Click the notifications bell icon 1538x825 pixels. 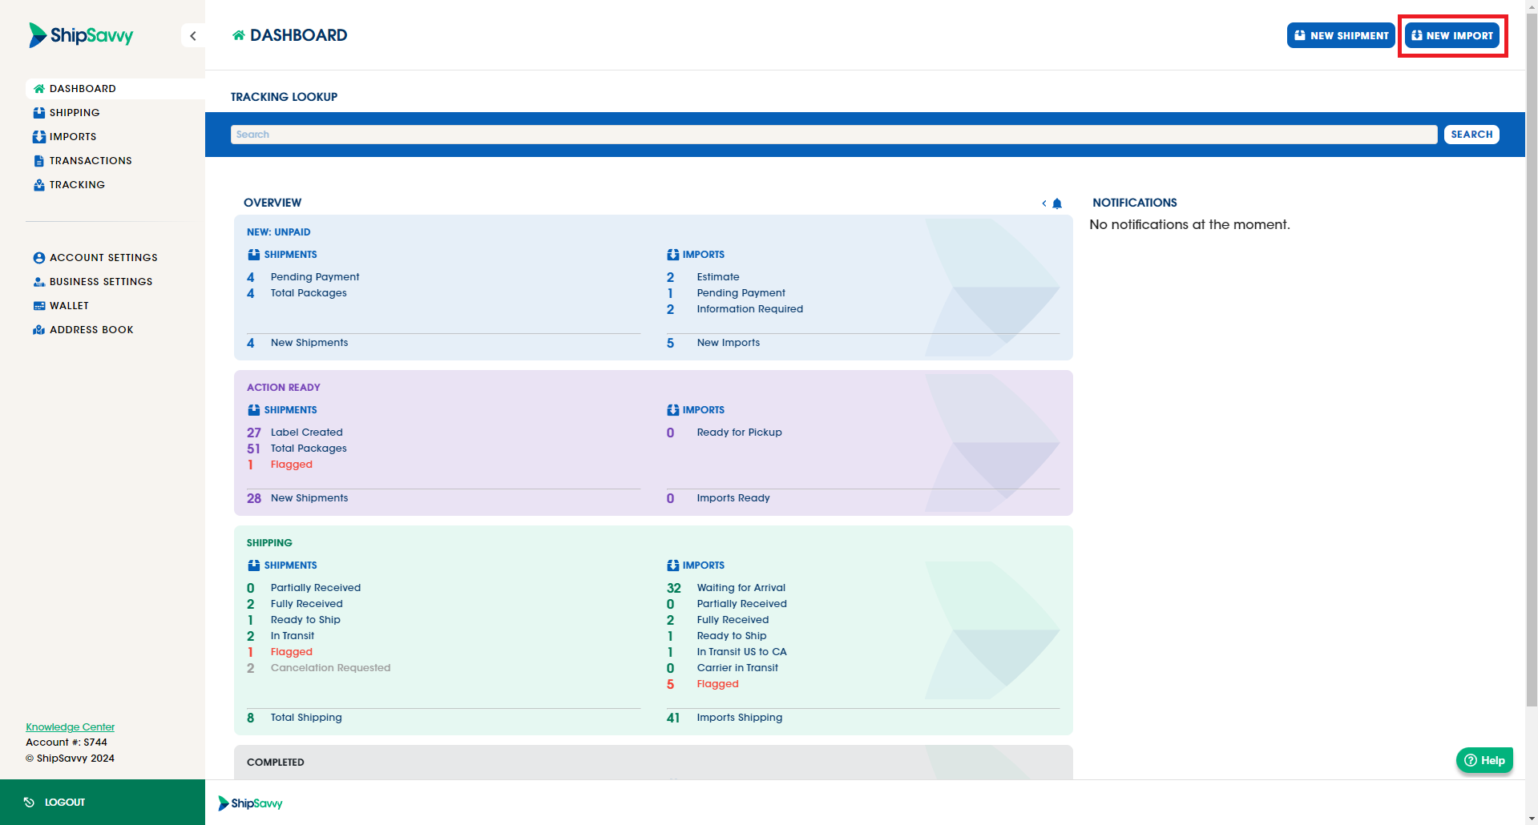tap(1057, 203)
